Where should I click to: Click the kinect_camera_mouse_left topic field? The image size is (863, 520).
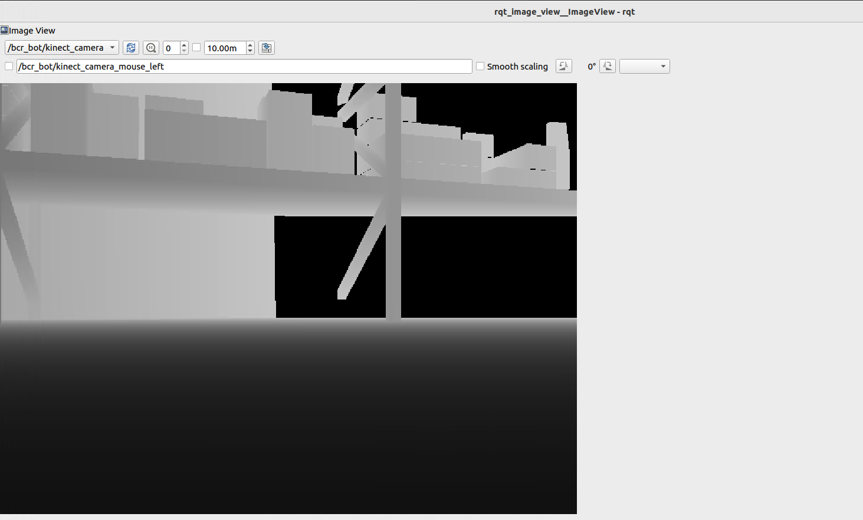244,66
